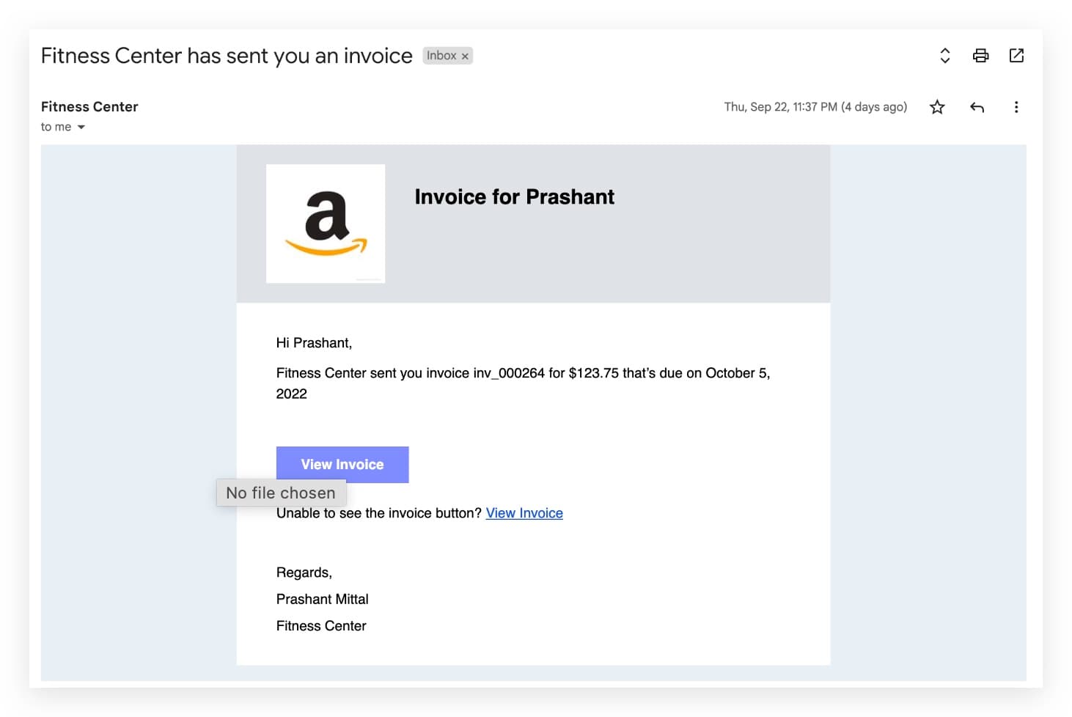The height and width of the screenshot is (717, 1072).
Task: Toggle the Inbox label off
Action: (465, 55)
